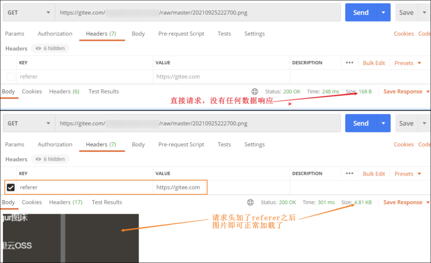
Task: Click the globe network icon in upper response bar
Action: coord(255,92)
